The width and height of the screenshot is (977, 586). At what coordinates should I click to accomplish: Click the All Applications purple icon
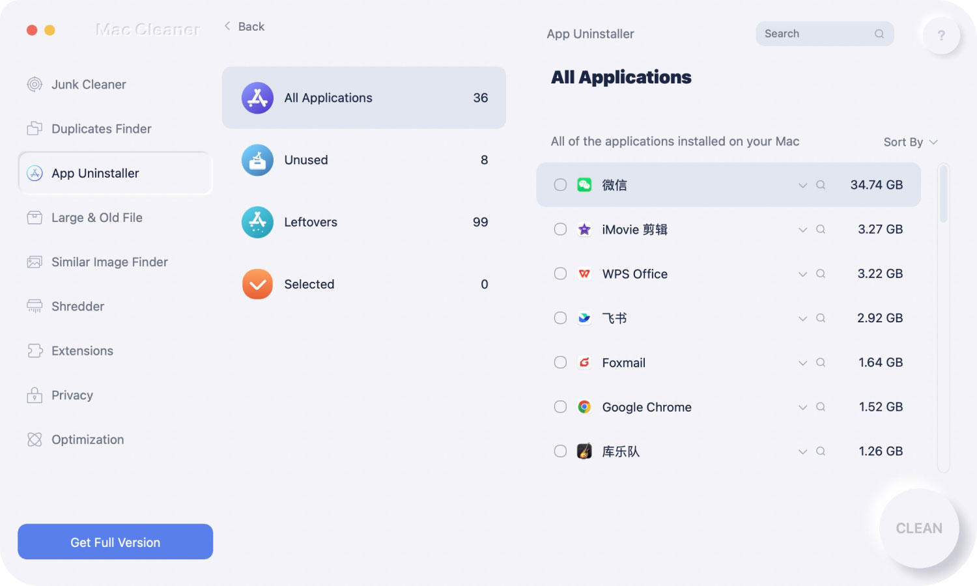(257, 98)
